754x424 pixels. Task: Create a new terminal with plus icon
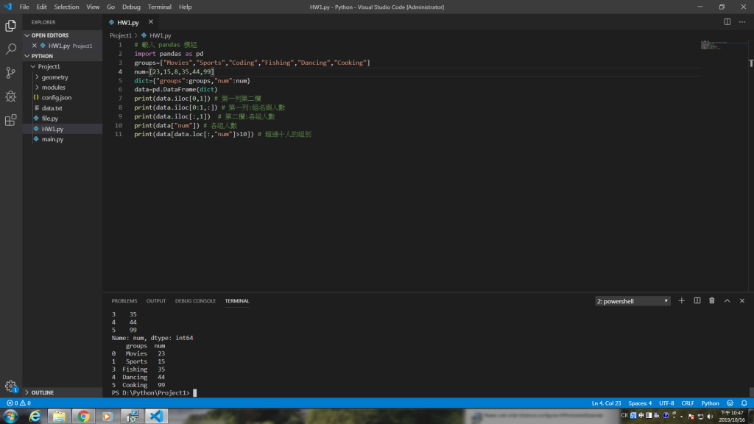click(x=681, y=301)
